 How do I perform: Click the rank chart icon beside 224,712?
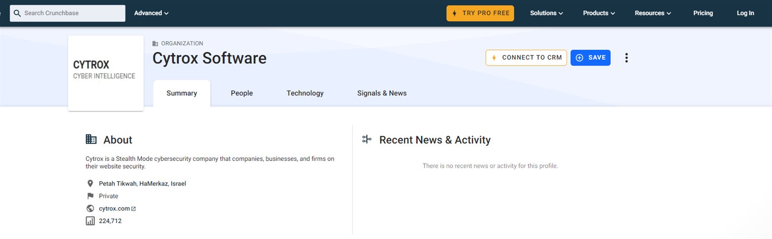click(90, 221)
